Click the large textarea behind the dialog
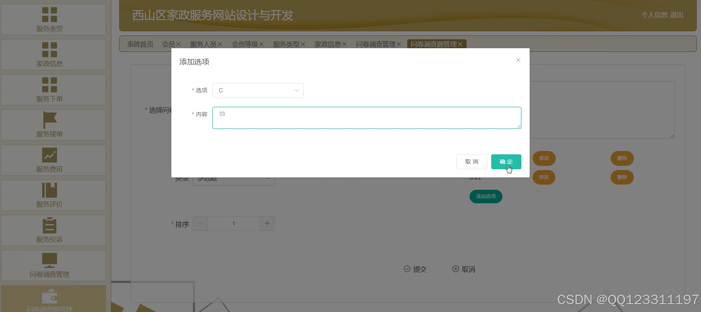 [x=602, y=110]
